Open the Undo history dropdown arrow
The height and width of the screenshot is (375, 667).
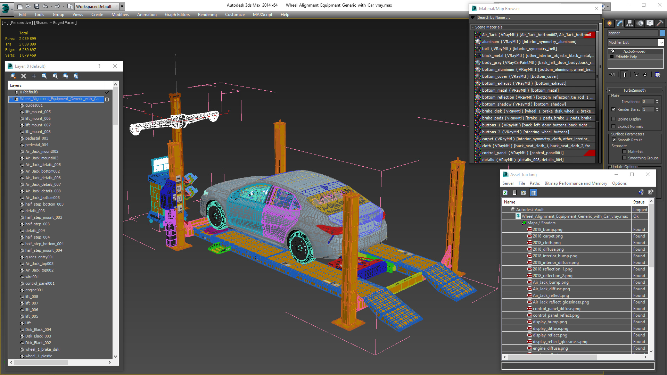click(51, 6)
